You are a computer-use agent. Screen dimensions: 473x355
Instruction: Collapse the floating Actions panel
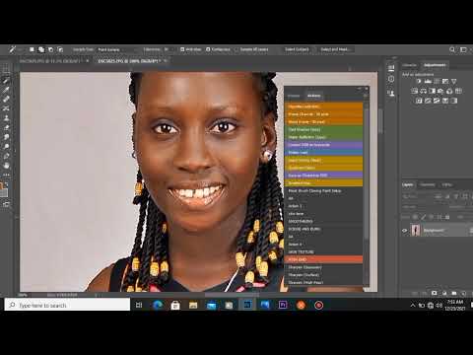360,89
